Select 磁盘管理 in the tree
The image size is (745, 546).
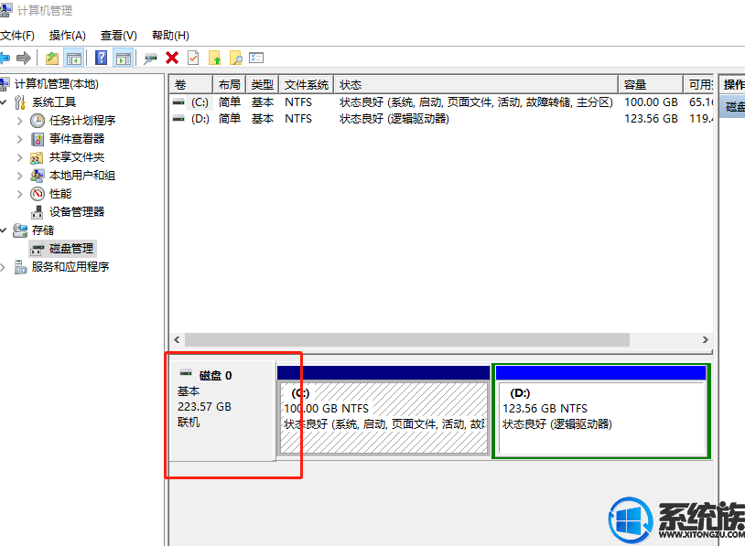[x=71, y=249]
